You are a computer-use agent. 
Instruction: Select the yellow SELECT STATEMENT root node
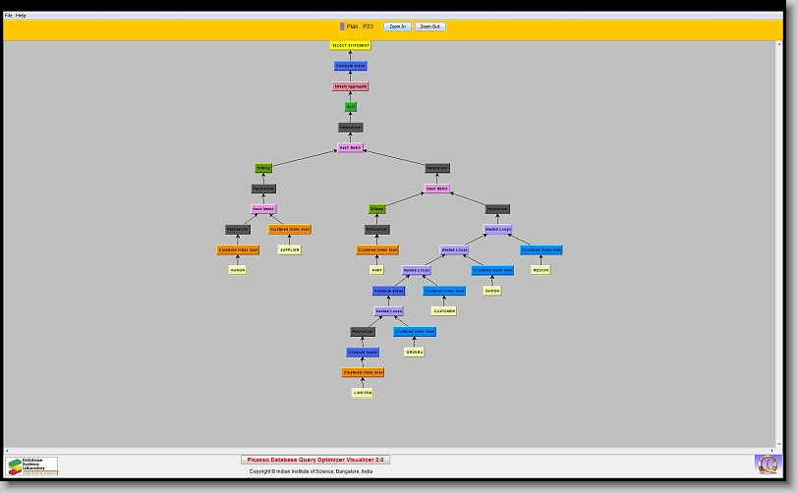point(351,45)
